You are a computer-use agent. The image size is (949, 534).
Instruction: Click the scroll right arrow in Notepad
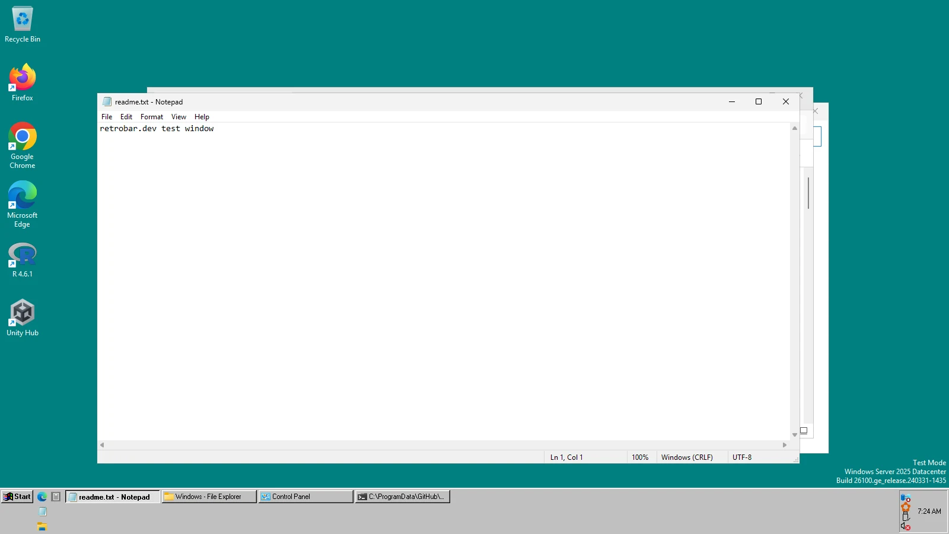[785, 445]
